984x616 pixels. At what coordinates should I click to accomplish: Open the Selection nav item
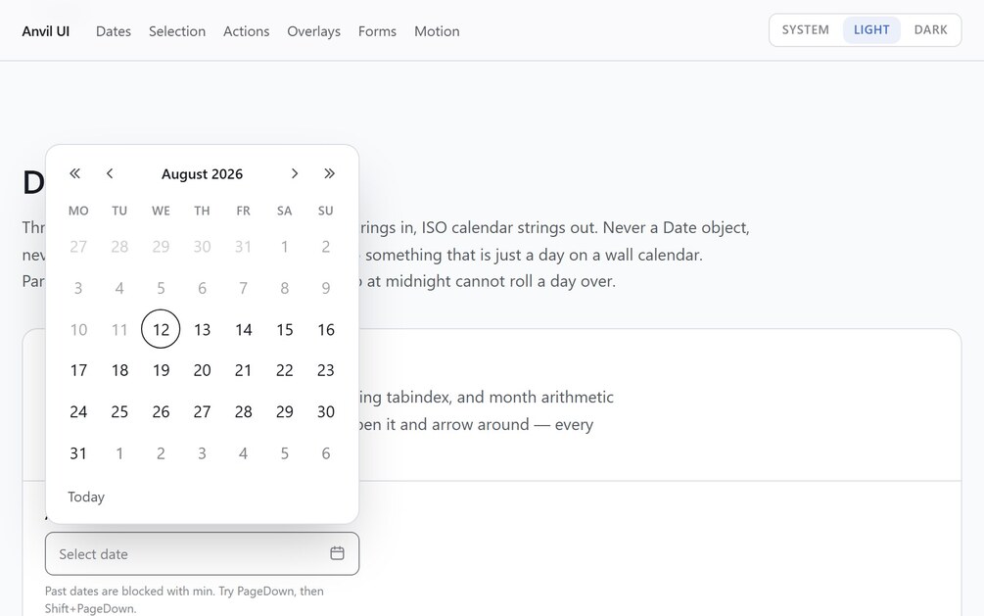(177, 31)
